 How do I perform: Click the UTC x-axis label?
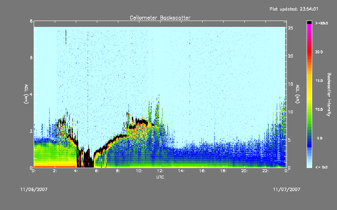click(160, 177)
